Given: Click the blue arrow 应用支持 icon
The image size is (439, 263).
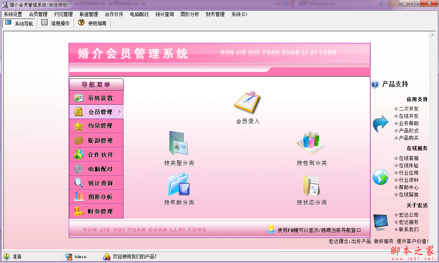Looking at the screenshot, I should click(380, 124).
